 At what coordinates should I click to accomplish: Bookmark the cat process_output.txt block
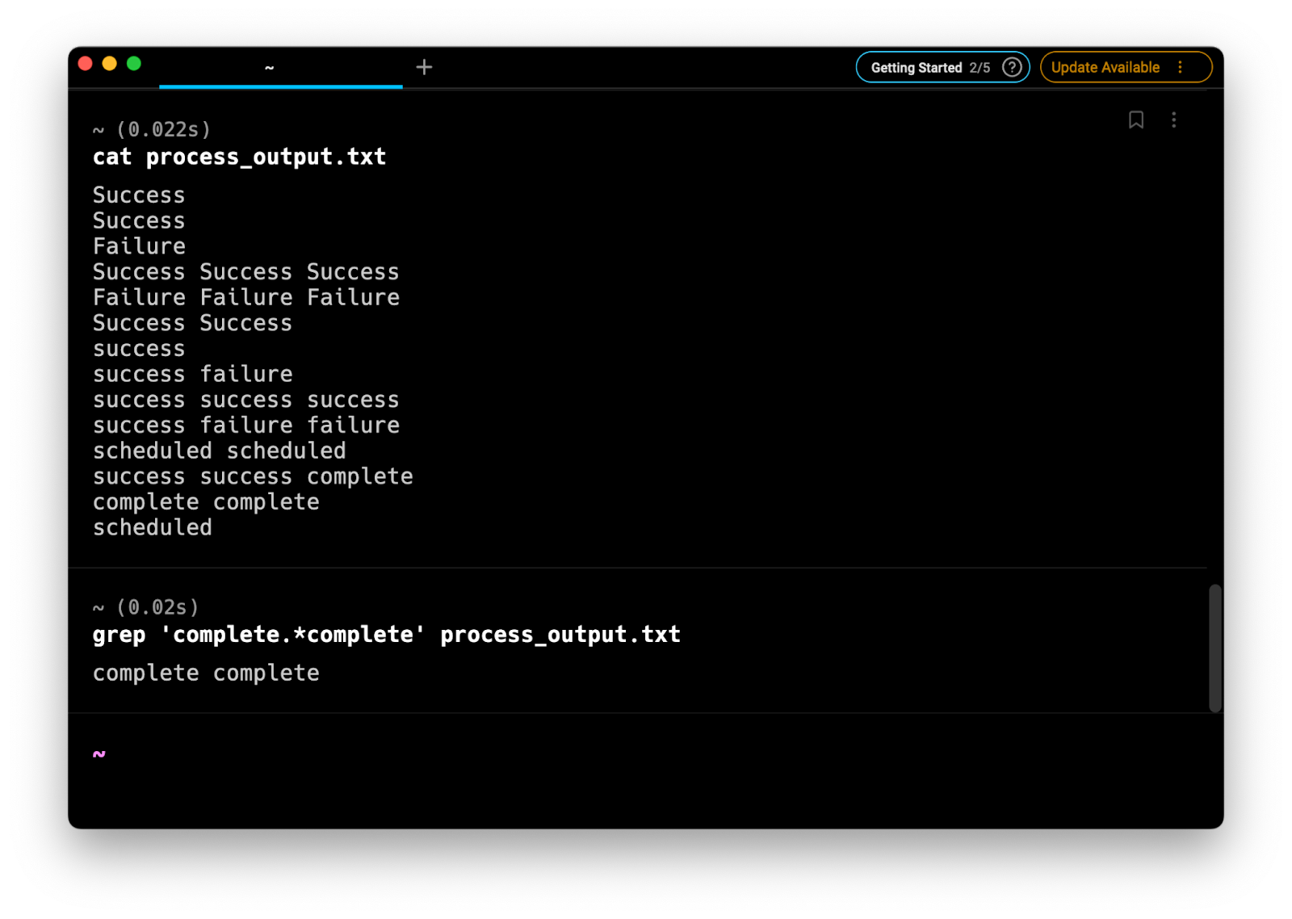pos(1135,120)
